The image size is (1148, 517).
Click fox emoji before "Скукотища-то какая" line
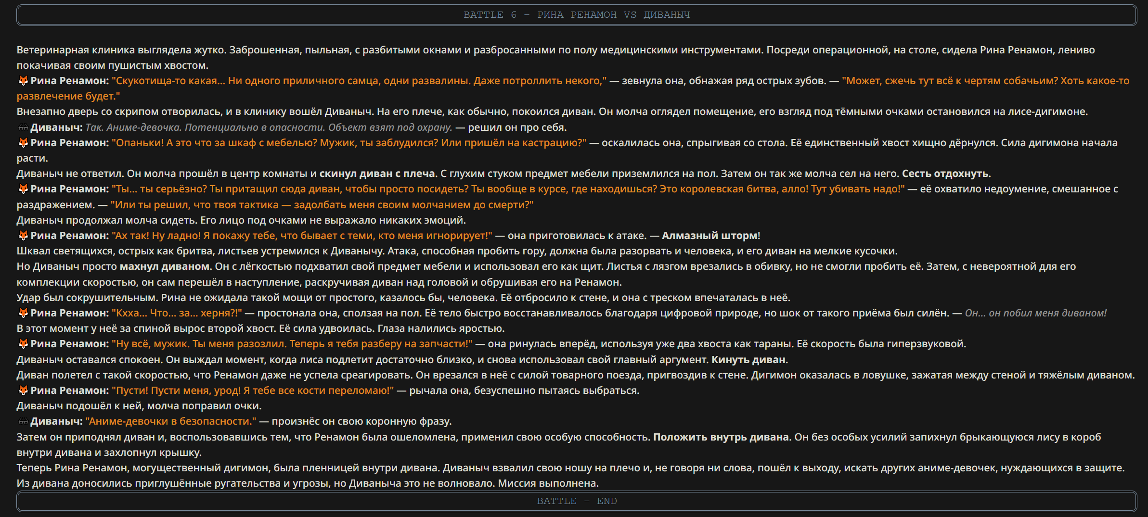(23, 81)
